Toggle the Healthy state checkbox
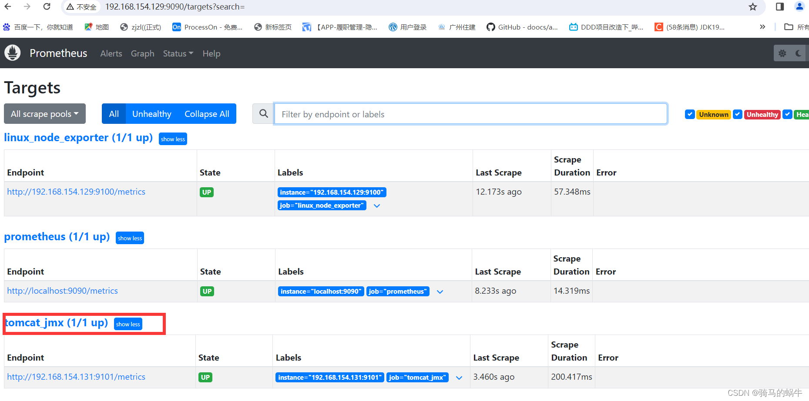 coord(787,114)
